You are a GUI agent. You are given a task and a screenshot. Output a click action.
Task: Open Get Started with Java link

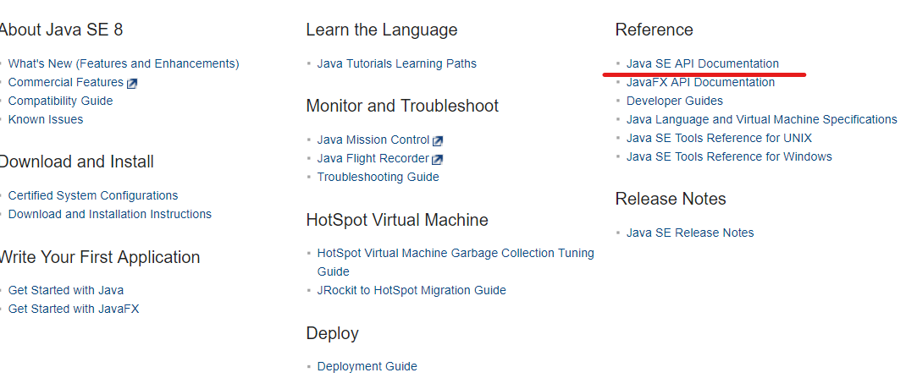point(65,290)
